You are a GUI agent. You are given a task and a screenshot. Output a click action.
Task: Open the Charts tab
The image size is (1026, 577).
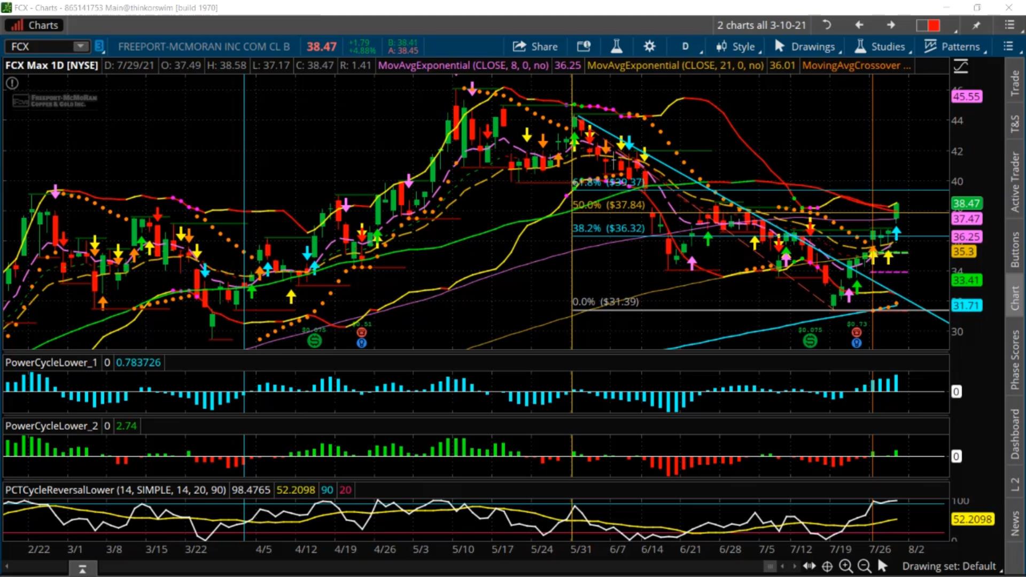pos(35,25)
